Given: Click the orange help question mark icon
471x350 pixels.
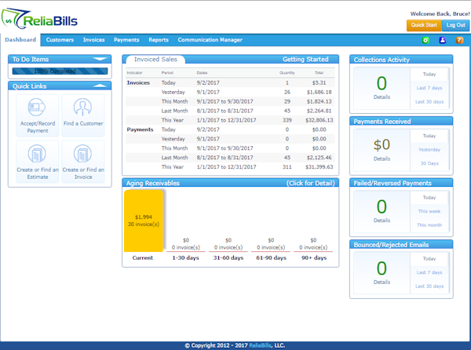Looking at the screenshot, I should 459,40.
